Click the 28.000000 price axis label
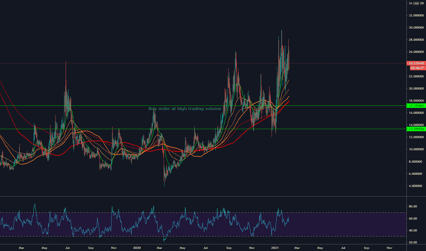Image resolution: width=426 pixels, height=251 pixels. pos(416,40)
